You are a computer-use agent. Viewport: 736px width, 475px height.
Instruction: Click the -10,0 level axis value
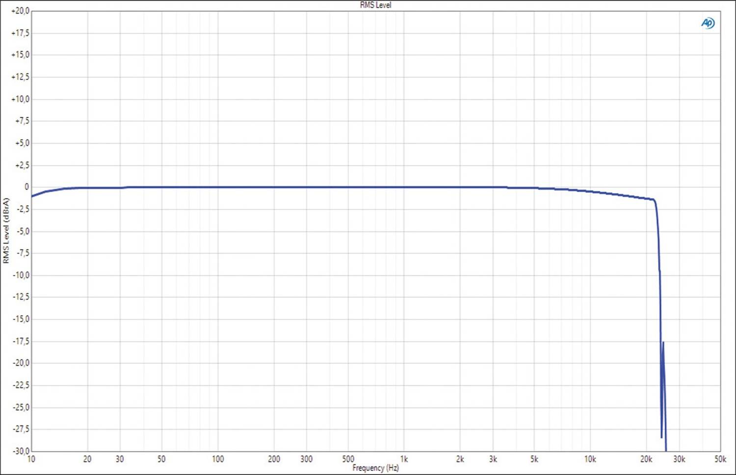point(21,275)
